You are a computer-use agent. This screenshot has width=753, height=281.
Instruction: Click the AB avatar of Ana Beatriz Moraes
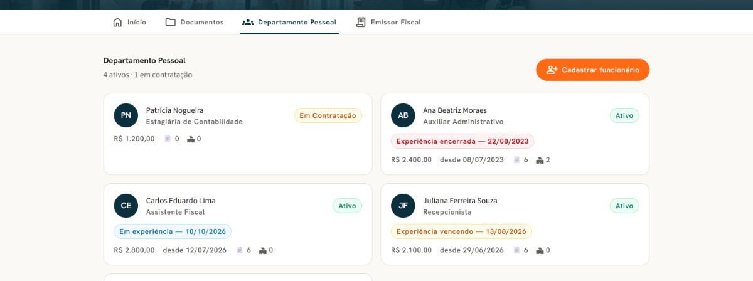[403, 115]
